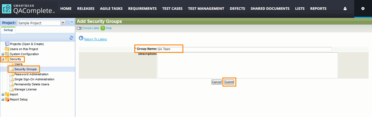Click into the Description text area

click(247, 65)
